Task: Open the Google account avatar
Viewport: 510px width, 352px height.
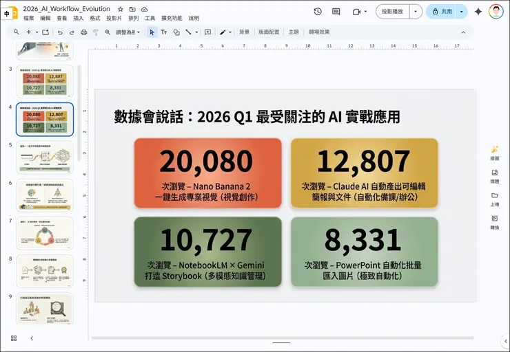Action: coord(496,12)
